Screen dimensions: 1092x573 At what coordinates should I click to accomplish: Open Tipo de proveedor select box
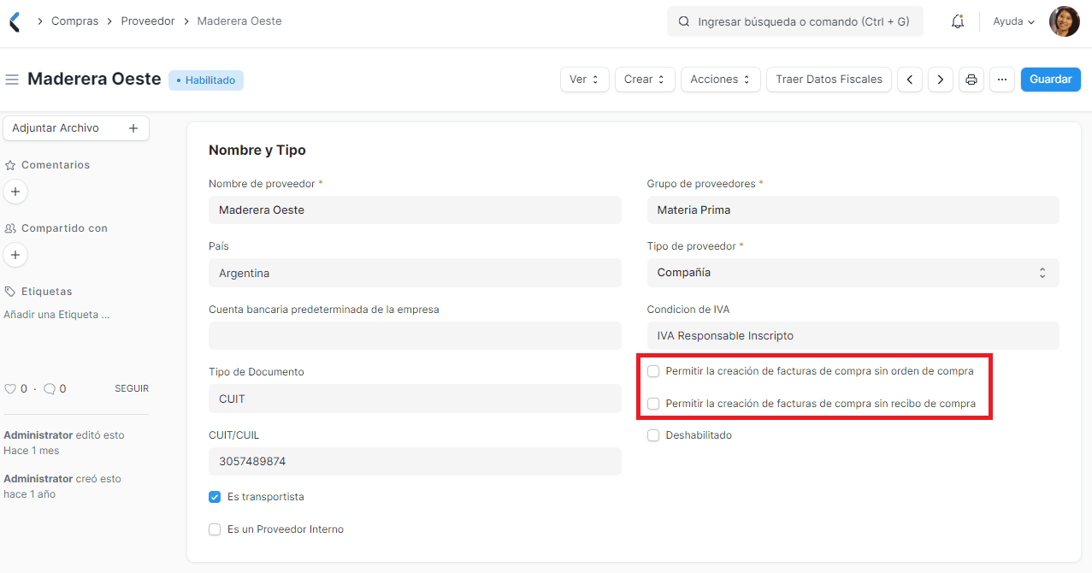pos(853,273)
